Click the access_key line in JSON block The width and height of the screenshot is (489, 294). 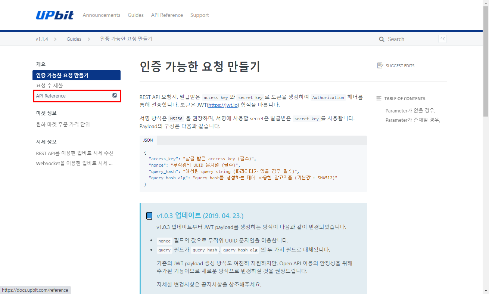pos(202,159)
